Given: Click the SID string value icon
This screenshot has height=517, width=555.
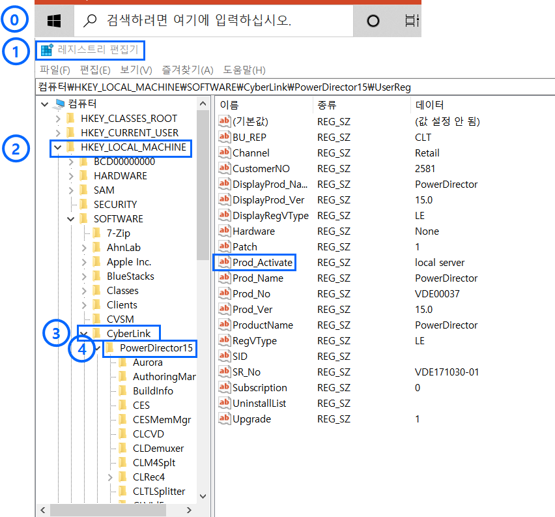Looking at the screenshot, I should (224, 356).
